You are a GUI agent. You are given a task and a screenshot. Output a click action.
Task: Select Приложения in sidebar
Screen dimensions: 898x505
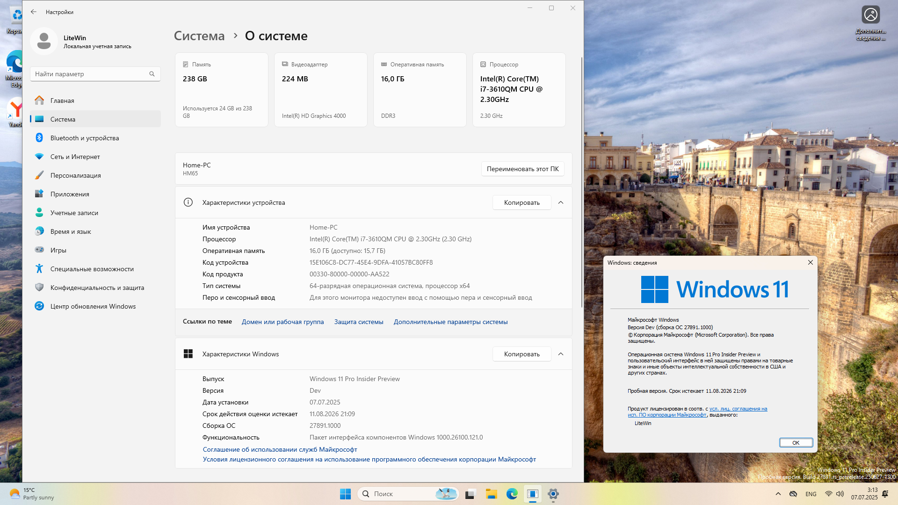click(70, 194)
